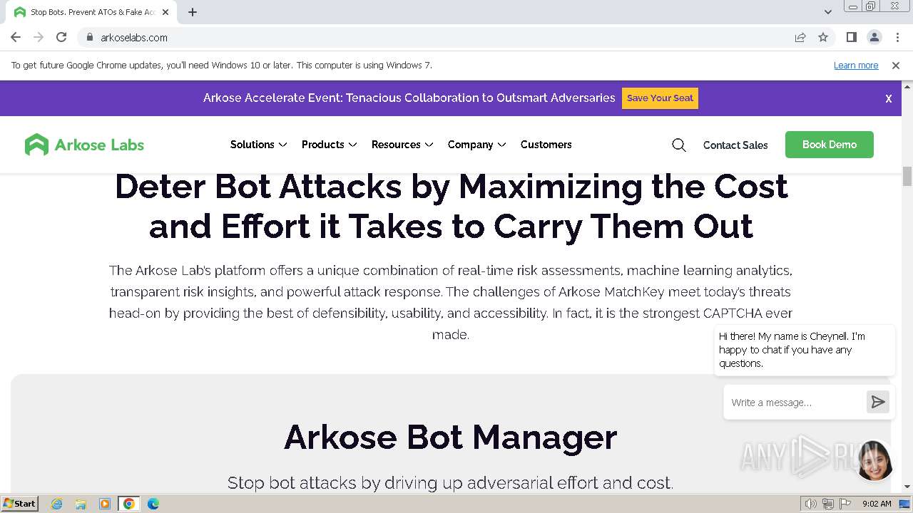This screenshot has width=913, height=513.
Task: Click the share page icon in address bar
Action: click(x=800, y=37)
